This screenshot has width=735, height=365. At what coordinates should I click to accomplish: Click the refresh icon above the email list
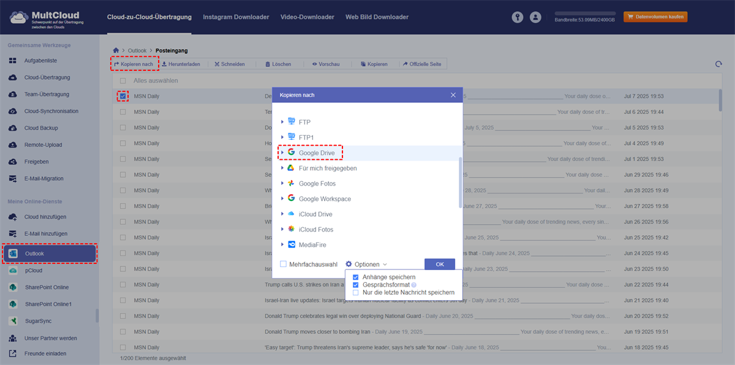pyautogui.click(x=718, y=64)
